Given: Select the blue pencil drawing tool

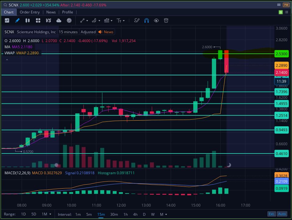Looking at the screenshot, I should pos(17,20).
